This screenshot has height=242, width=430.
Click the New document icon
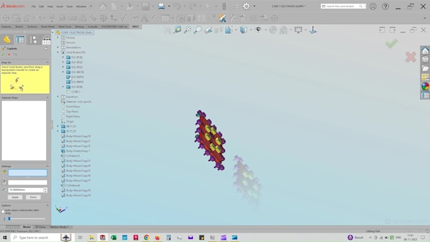point(114,6)
